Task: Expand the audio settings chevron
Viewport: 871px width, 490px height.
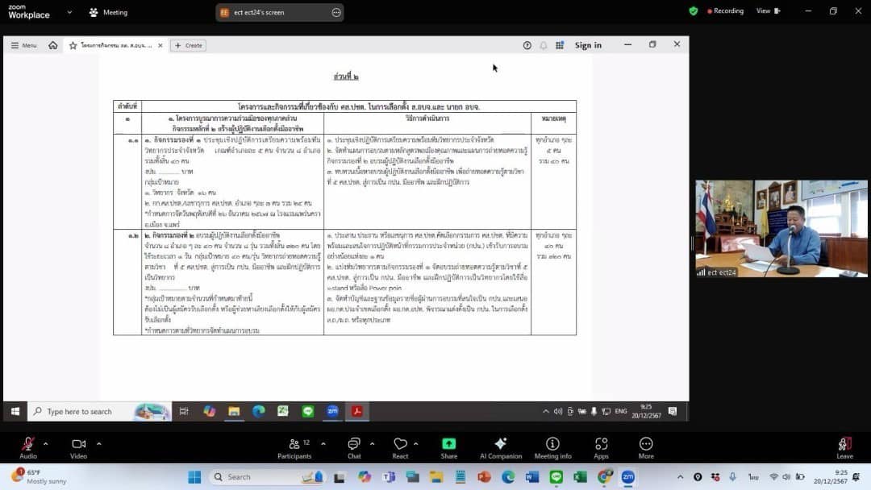Action: pyautogui.click(x=45, y=443)
